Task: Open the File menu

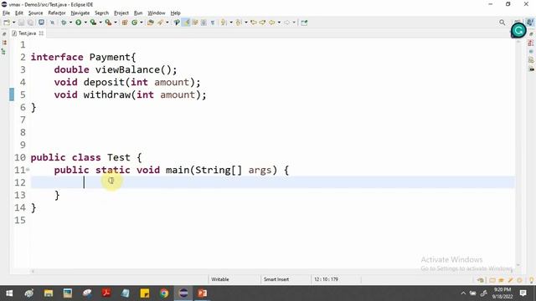Action: [x=6, y=13]
